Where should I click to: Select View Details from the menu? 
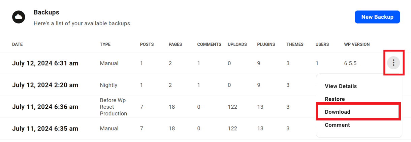(341, 86)
